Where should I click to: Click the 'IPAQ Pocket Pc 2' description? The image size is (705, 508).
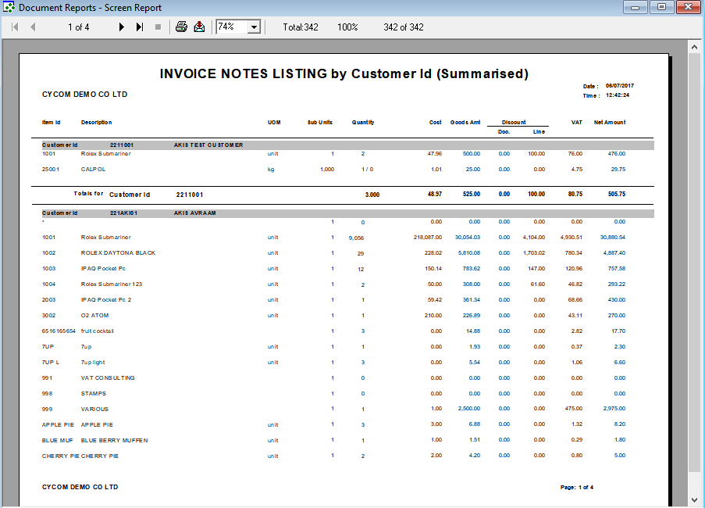coord(106,299)
